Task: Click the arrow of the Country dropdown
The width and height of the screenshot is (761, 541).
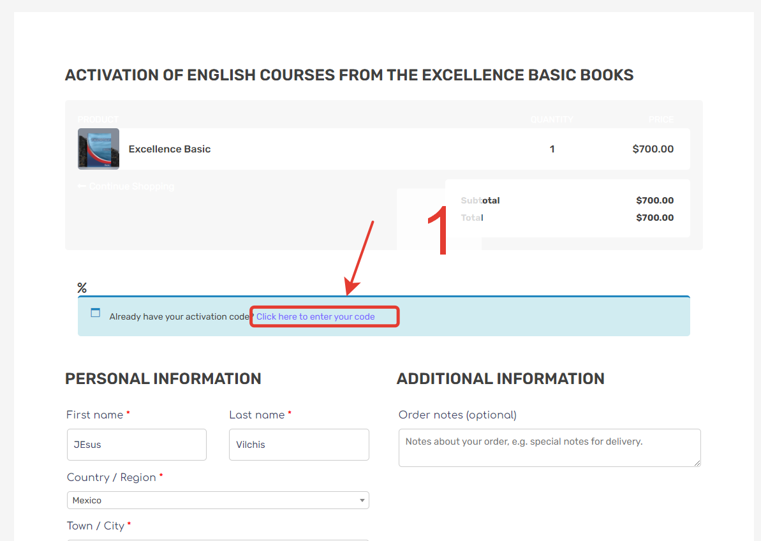Action: (362, 501)
